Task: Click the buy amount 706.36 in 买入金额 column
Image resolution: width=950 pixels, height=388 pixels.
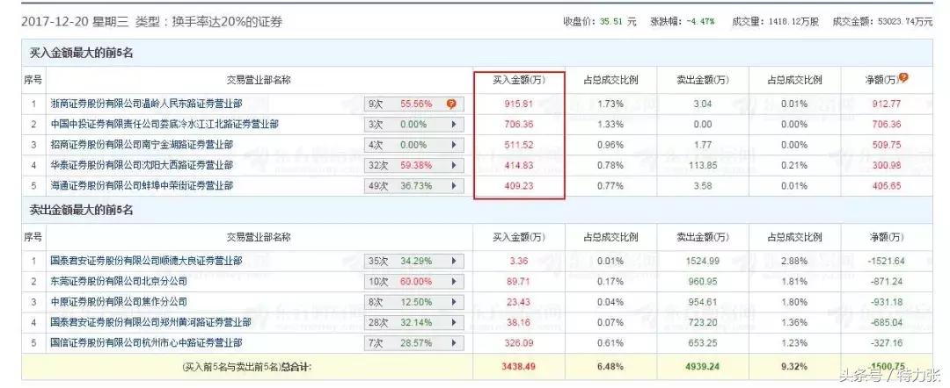Action: coord(519,125)
